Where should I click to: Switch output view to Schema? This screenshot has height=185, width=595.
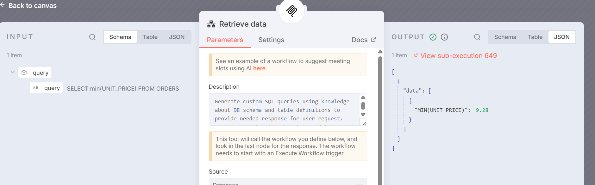click(x=505, y=37)
